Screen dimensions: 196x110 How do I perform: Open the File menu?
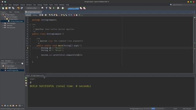(2, 5)
